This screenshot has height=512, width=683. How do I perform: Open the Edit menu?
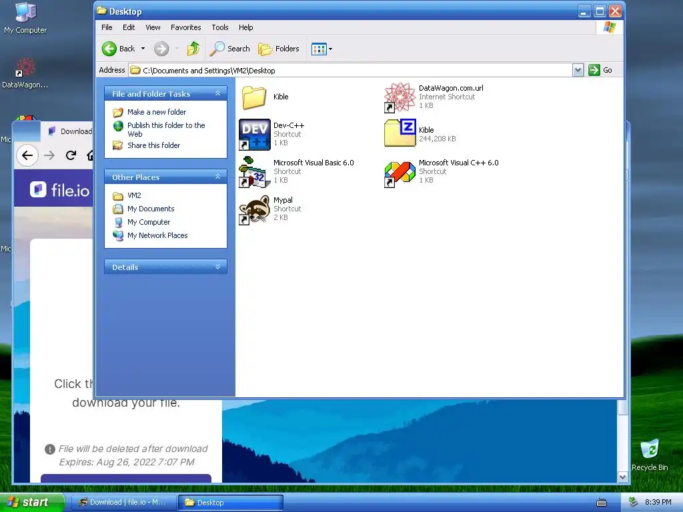pyautogui.click(x=129, y=27)
